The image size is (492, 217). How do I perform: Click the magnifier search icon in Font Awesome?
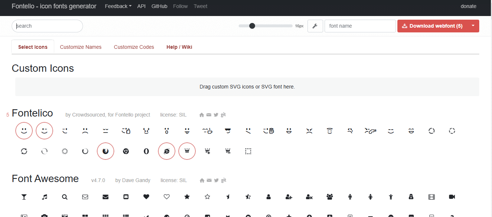point(65,197)
